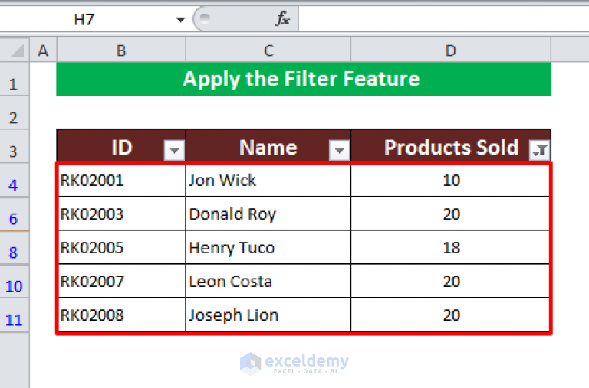Image resolution: width=589 pixels, height=388 pixels.
Task: Select Donald Roy's Products Sold value 20
Action: click(x=451, y=214)
